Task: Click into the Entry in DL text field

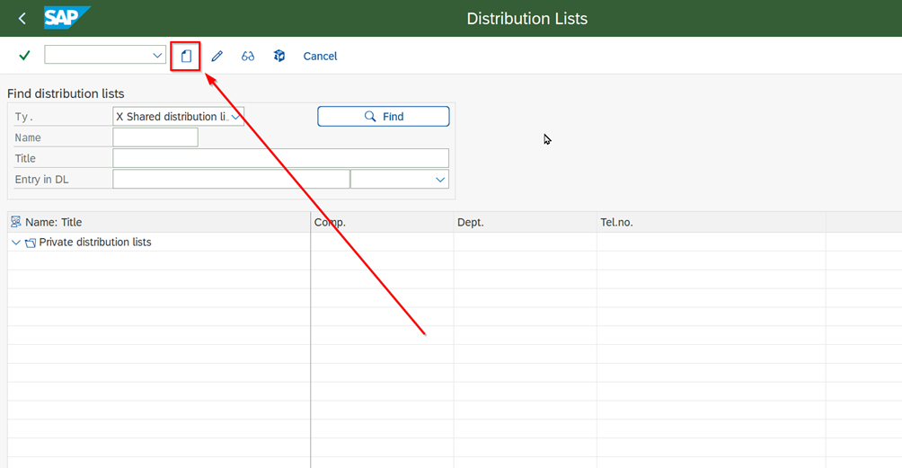Action: [230, 180]
